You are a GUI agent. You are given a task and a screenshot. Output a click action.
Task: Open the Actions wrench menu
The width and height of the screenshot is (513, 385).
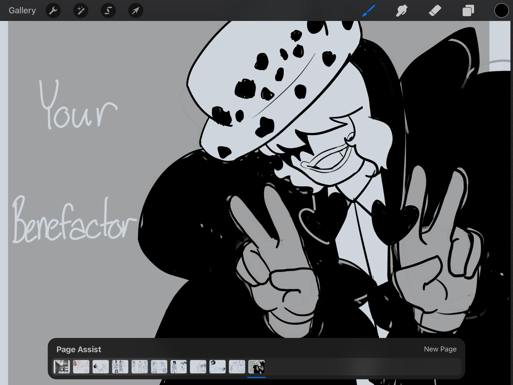click(x=53, y=11)
